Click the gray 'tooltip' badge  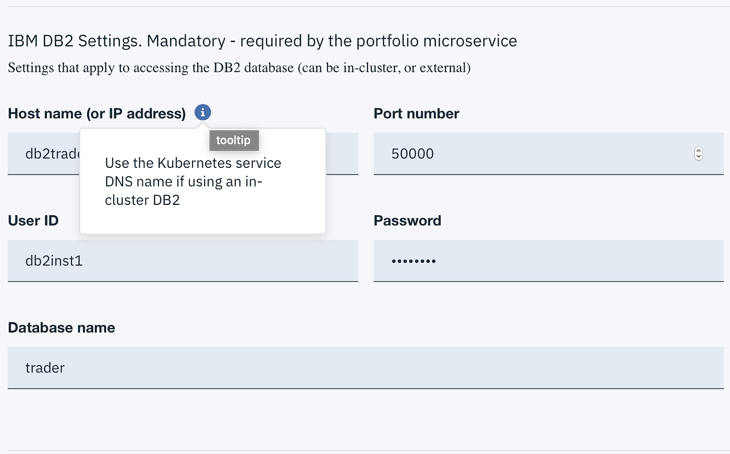234,140
